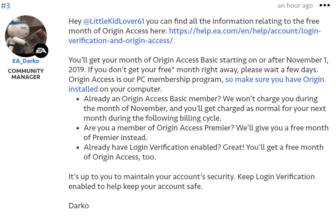336x216 pixels.
Task: Click the 'an hour ago' timestamp
Action: pyautogui.click(x=295, y=6)
